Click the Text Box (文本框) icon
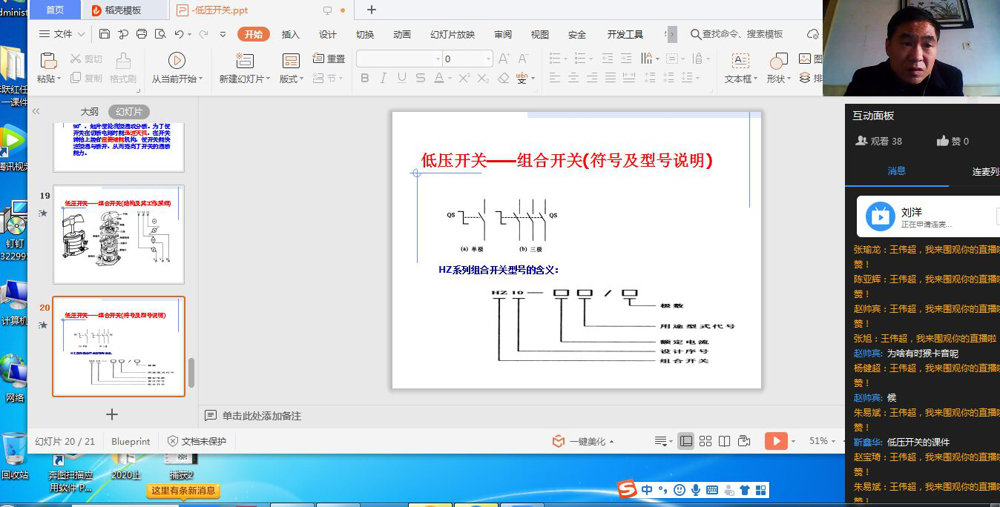1000x507 pixels. pyautogui.click(x=740, y=60)
